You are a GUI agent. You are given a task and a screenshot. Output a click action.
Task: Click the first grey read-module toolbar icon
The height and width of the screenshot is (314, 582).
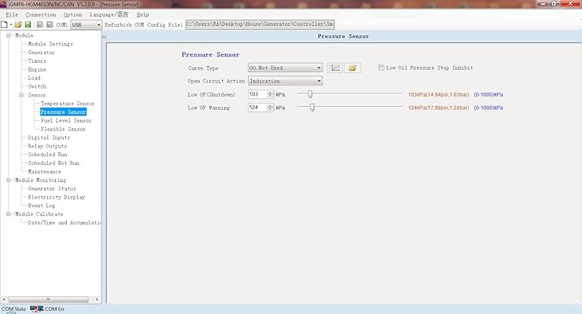(39, 24)
